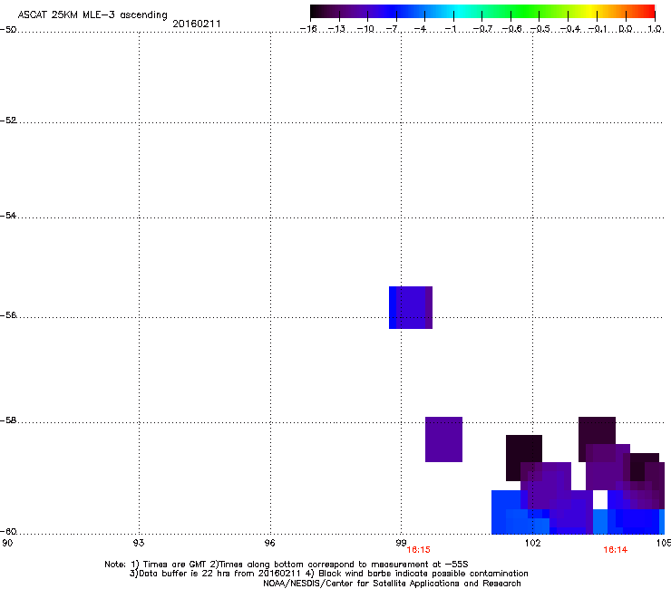Click the latitude label -58

[x=8, y=420]
